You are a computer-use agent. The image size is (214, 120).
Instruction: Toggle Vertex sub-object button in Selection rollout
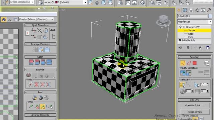click(x=183, y=63)
